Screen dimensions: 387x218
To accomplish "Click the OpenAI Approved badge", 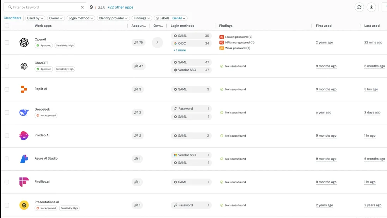I will point(44,45).
